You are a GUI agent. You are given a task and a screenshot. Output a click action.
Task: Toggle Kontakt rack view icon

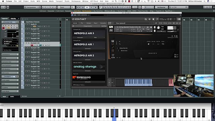[153, 19]
